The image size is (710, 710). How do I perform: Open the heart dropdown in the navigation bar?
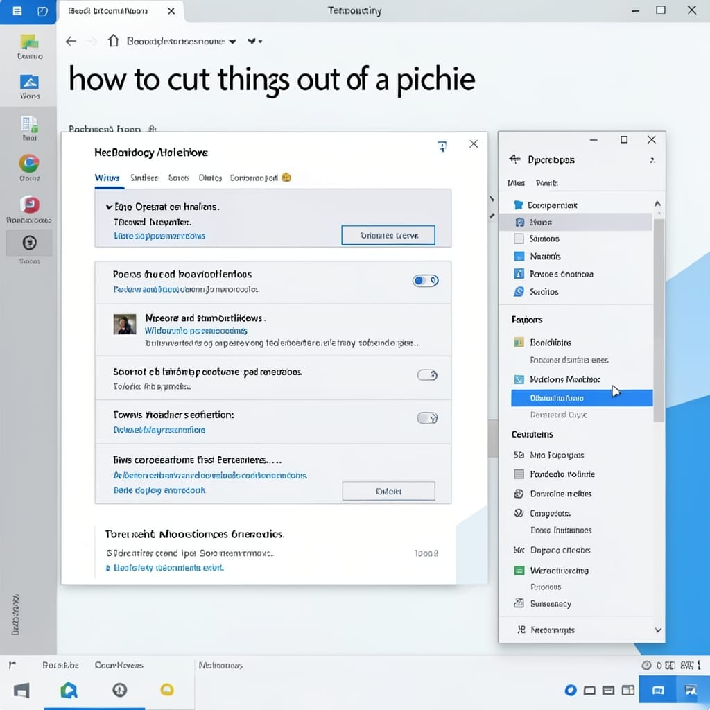pyautogui.click(x=255, y=41)
